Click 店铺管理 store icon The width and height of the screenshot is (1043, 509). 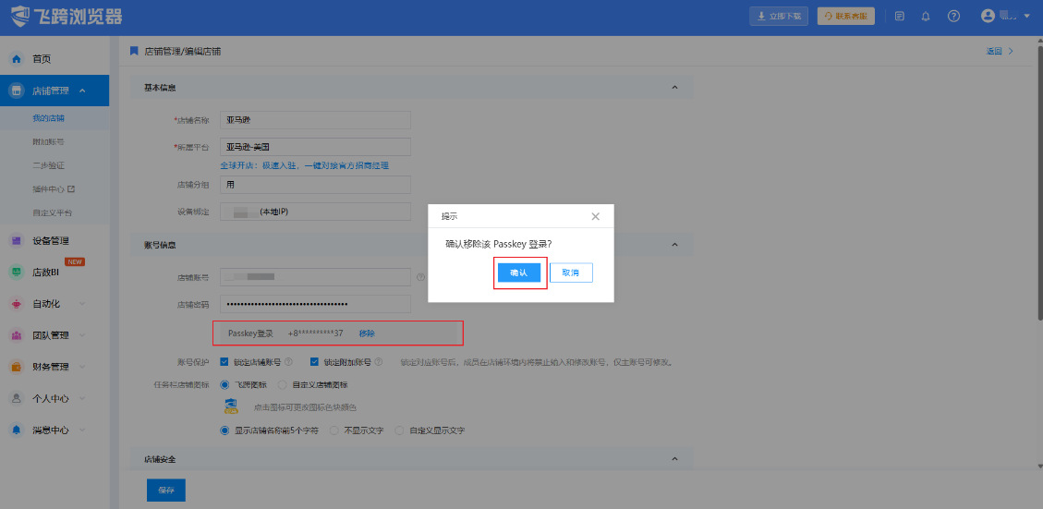tap(16, 91)
